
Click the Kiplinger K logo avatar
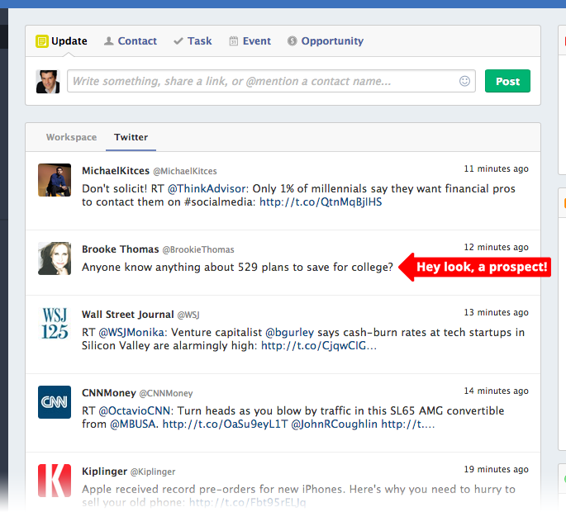pyautogui.click(x=55, y=481)
